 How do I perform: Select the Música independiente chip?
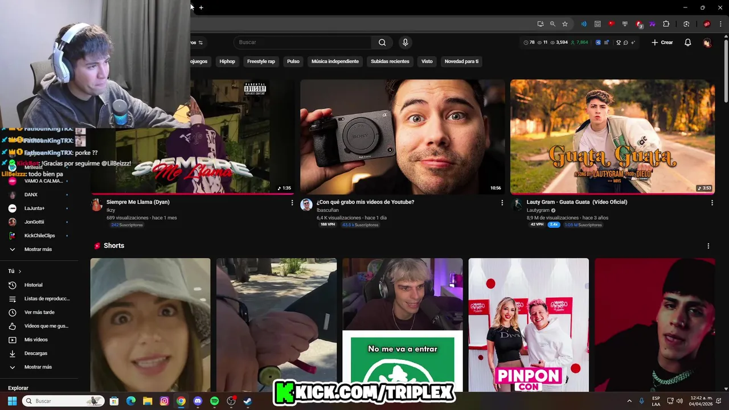tap(335, 61)
